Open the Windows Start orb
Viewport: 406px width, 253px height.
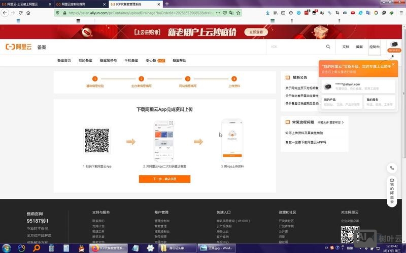point(6,248)
